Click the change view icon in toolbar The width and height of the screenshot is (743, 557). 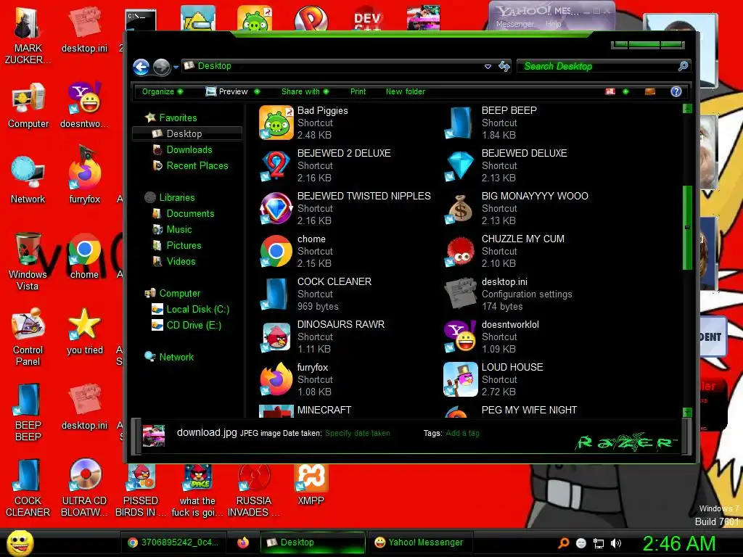click(609, 91)
